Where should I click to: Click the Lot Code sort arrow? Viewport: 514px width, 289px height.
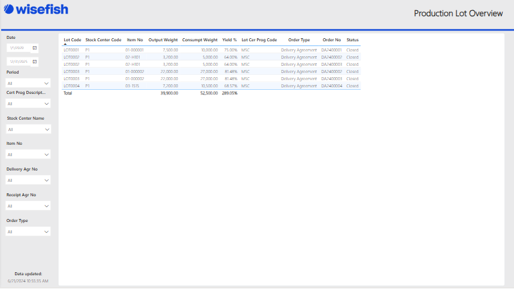[65, 44]
